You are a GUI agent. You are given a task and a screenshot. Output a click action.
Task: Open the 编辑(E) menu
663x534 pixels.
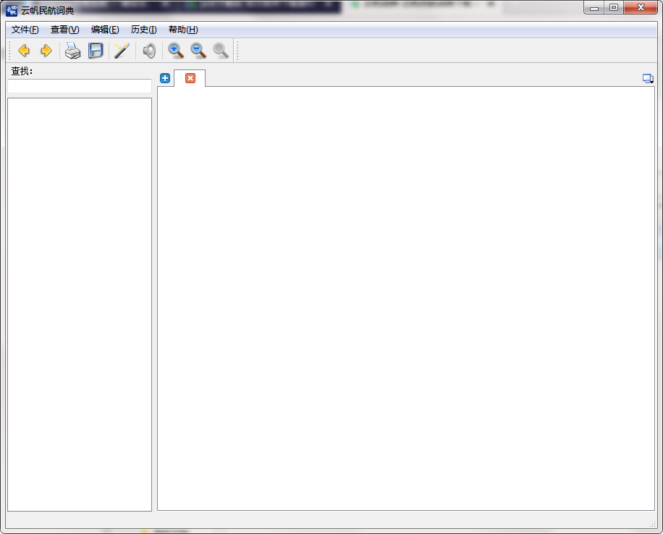tap(105, 30)
